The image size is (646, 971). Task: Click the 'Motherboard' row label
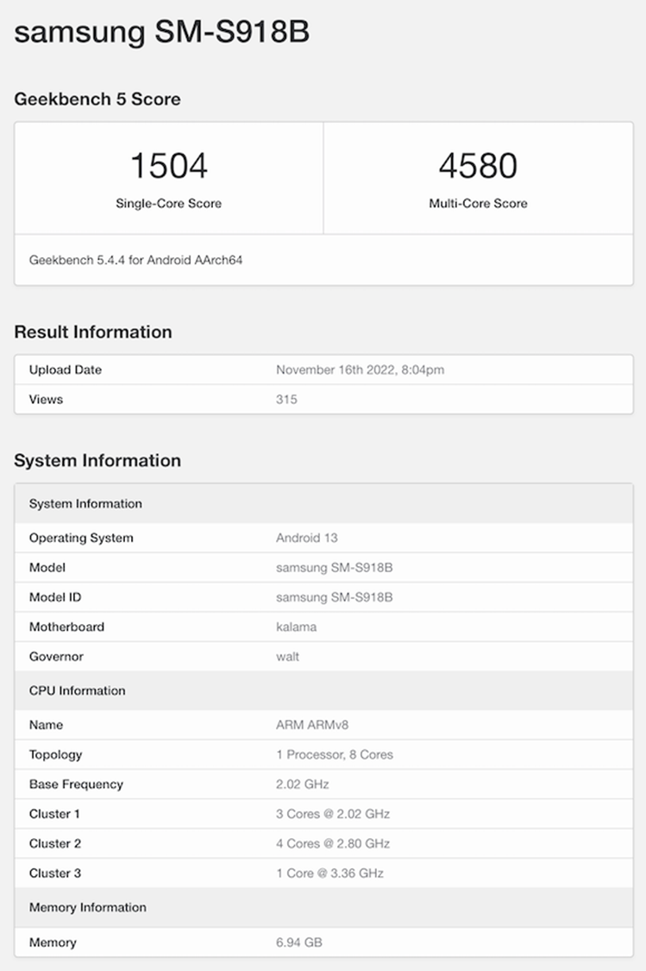tap(66, 627)
